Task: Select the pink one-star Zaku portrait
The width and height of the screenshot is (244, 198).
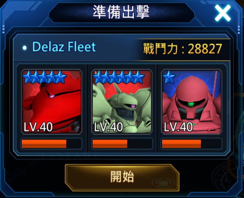Action: point(192,102)
